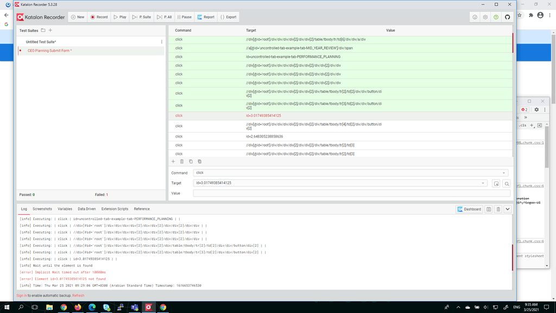Select the failed row id=3.01749385414125

tap(340, 116)
